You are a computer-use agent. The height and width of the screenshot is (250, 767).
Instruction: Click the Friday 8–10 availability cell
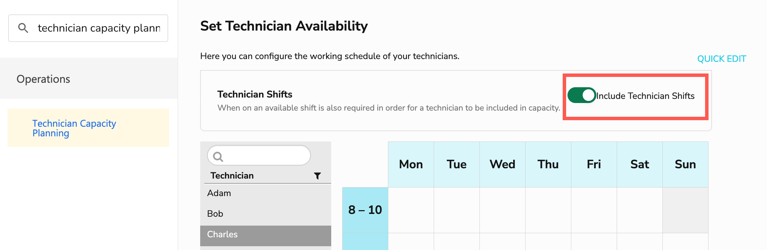(x=594, y=209)
